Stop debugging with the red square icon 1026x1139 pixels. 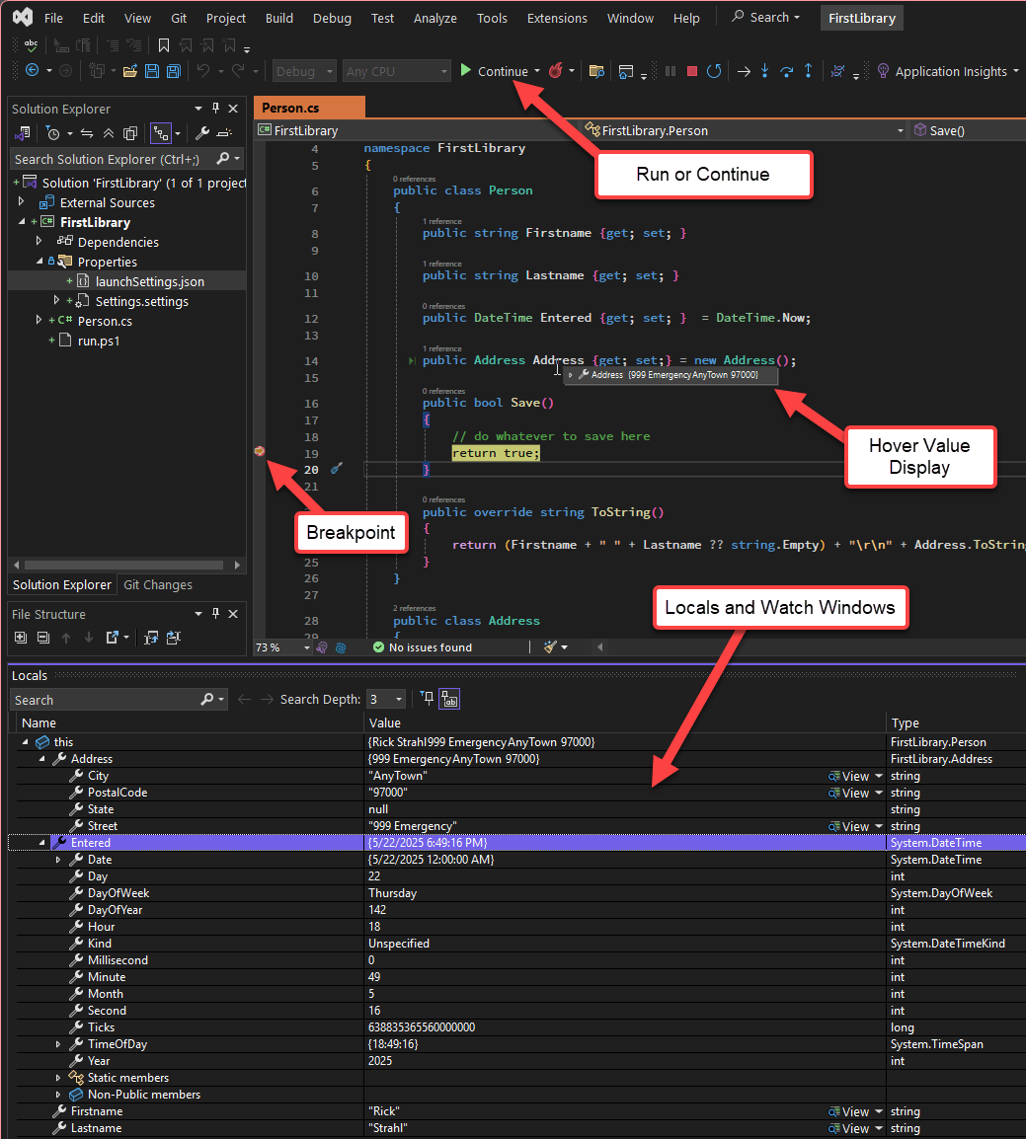click(x=692, y=71)
